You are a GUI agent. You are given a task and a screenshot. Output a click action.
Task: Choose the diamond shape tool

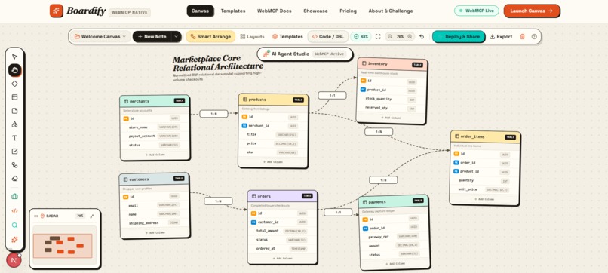[x=15, y=84]
